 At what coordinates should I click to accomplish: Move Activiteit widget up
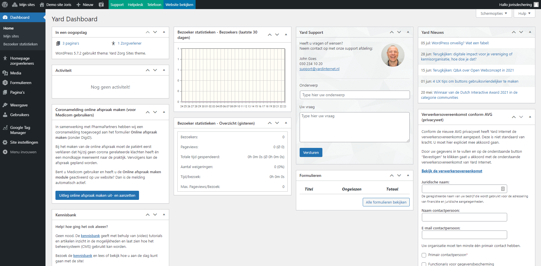pyautogui.click(x=148, y=70)
